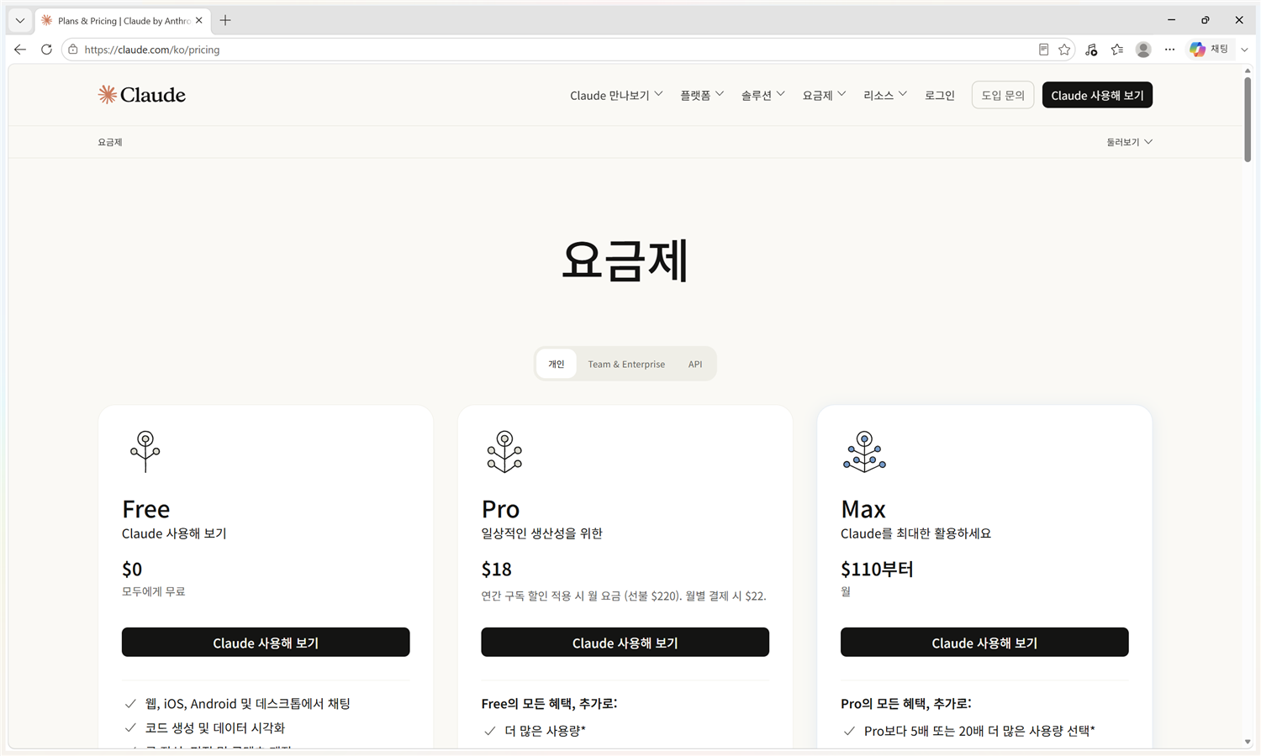This screenshot has height=756, width=1261.
Task: Expand the 솔루션 menu
Action: (762, 95)
